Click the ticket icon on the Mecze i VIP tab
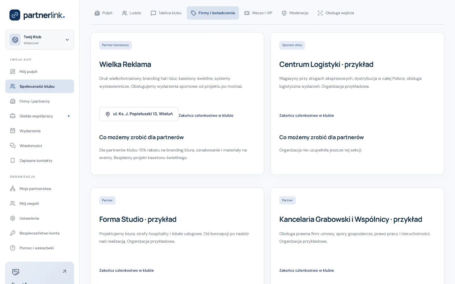Viewport: 455px width, 284px height. coord(247,13)
